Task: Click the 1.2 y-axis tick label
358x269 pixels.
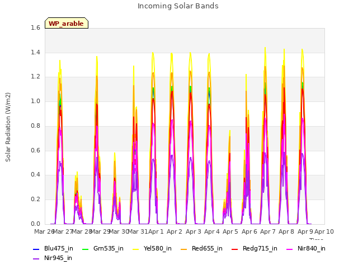Action: coord(35,77)
